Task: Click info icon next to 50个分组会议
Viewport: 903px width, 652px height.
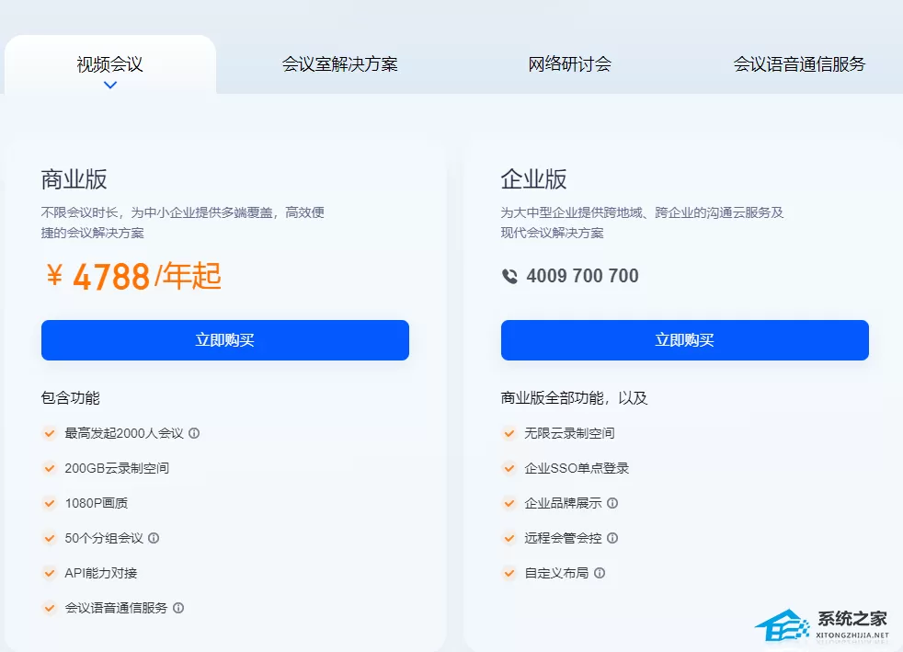Action: [154, 538]
